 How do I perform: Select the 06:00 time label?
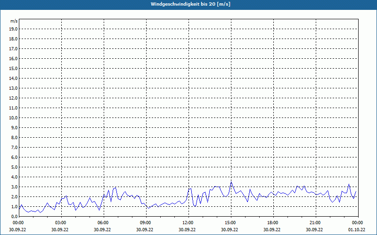(104, 223)
